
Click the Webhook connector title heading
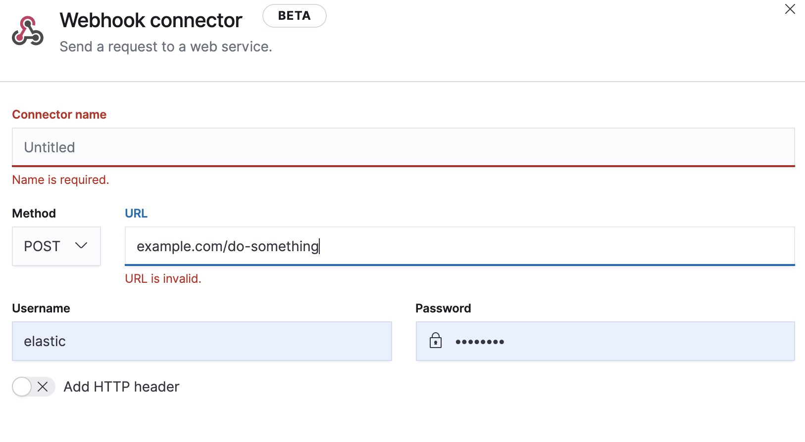click(151, 21)
